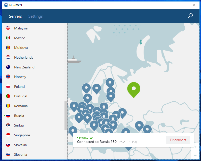Click the Slovakia flag icon
The height and width of the screenshot is (161, 201).
pos(8,145)
